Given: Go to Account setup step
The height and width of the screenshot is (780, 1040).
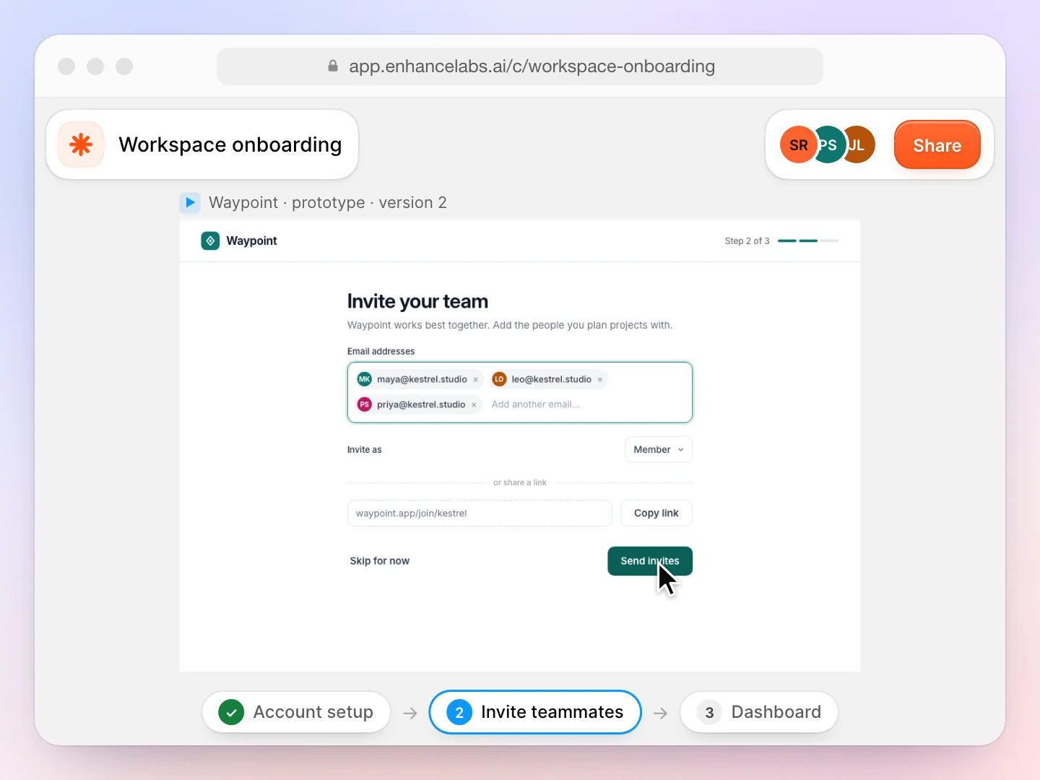Looking at the screenshot, I should (x=296, y=712).
